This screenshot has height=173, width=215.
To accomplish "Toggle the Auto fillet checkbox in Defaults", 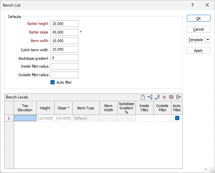I will tap(52, 82).
